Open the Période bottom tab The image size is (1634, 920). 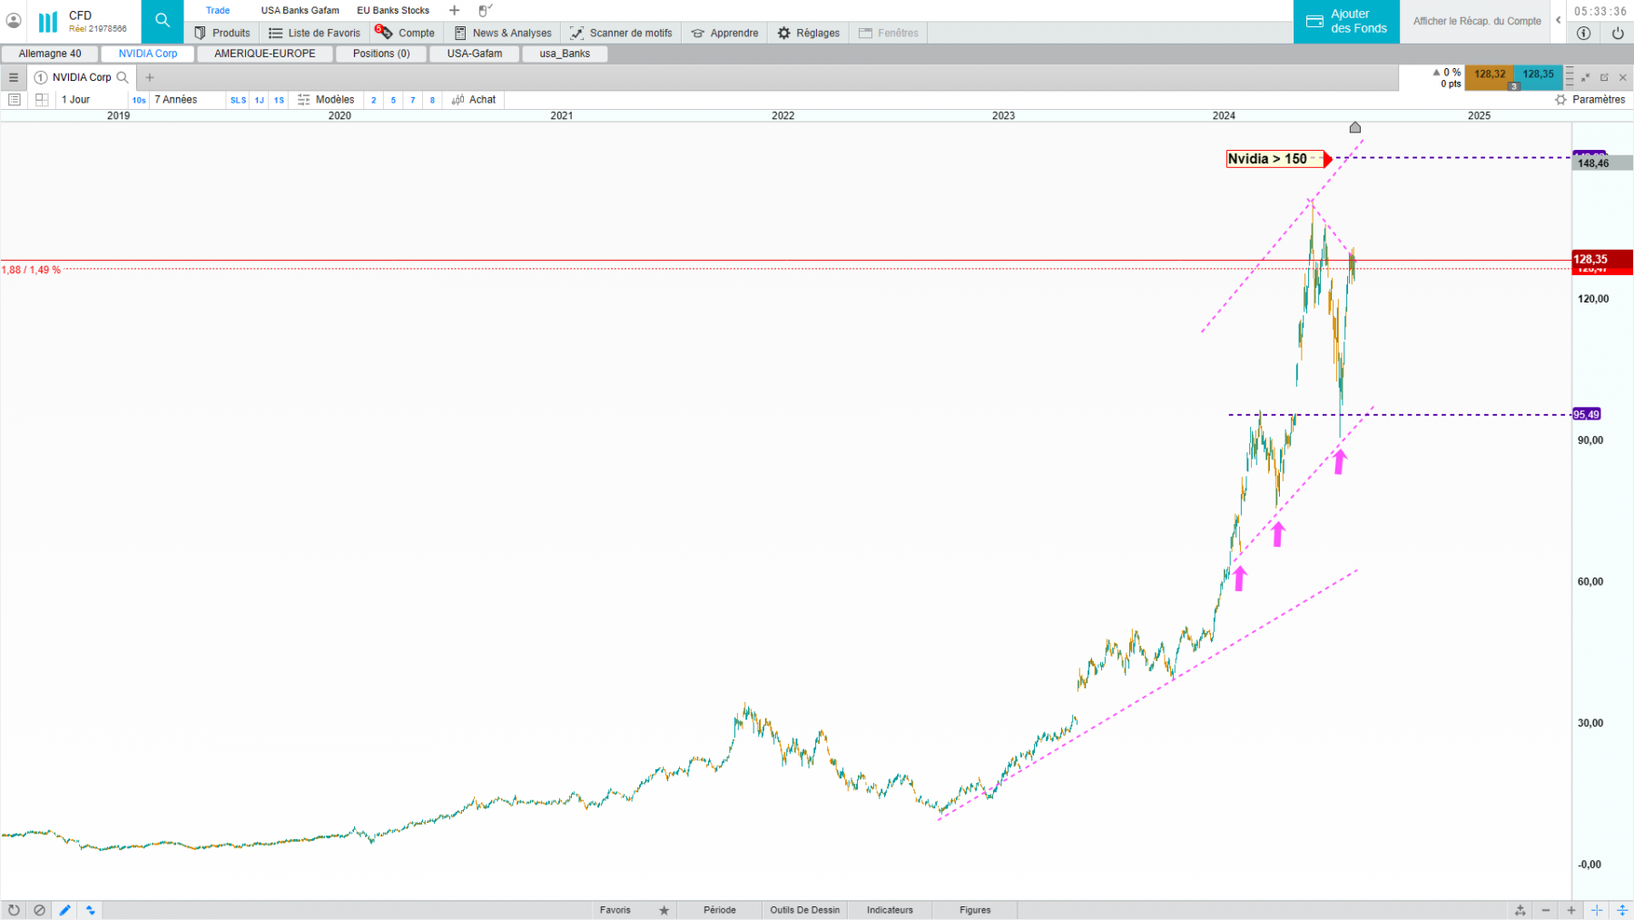click(720, 910)
